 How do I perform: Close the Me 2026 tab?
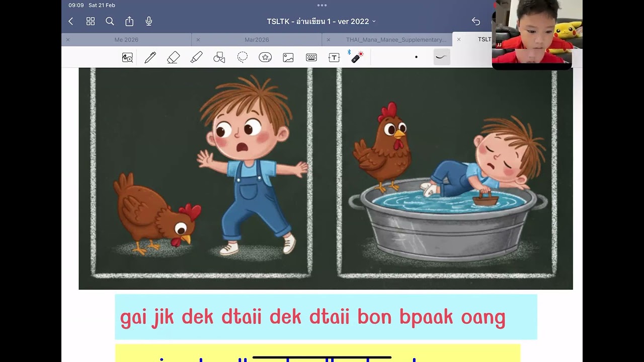68,39
